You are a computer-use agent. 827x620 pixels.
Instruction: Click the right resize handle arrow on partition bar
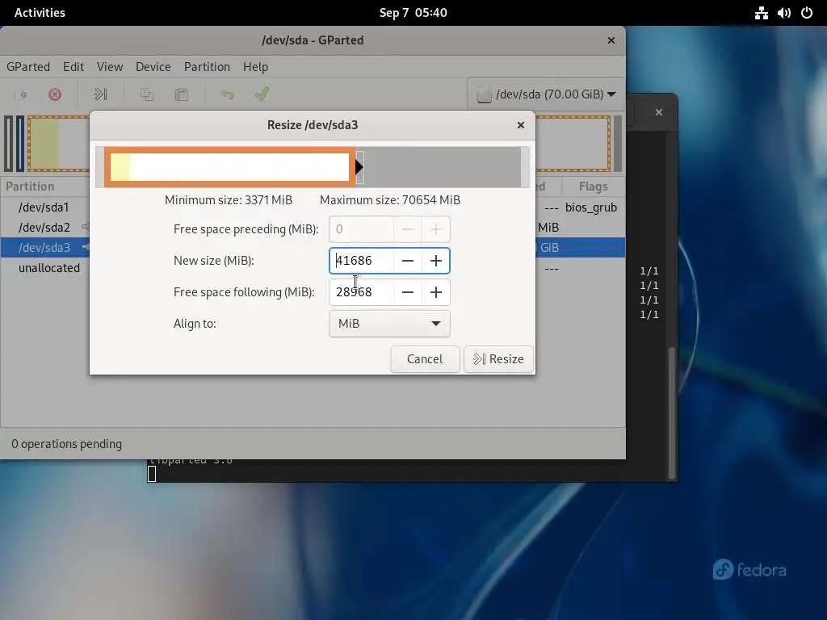359,168
